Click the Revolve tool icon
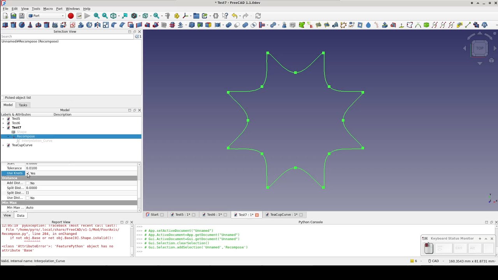 coord(89,25)
